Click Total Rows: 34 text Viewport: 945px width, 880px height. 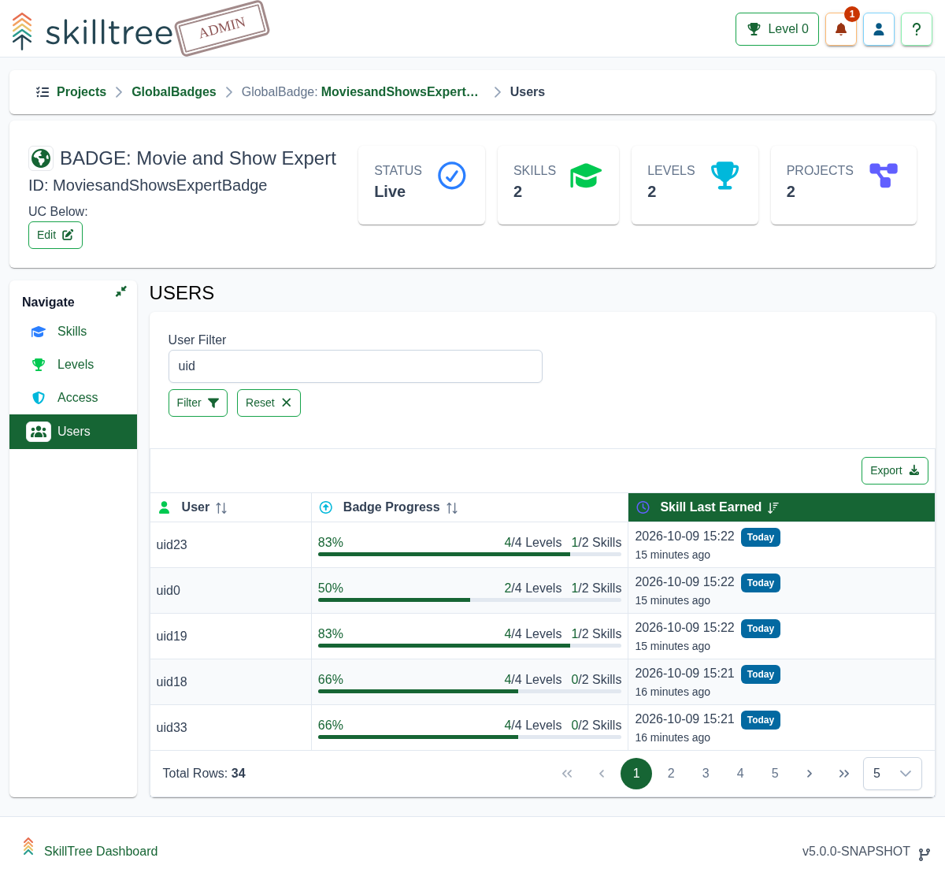pos(204,774)
